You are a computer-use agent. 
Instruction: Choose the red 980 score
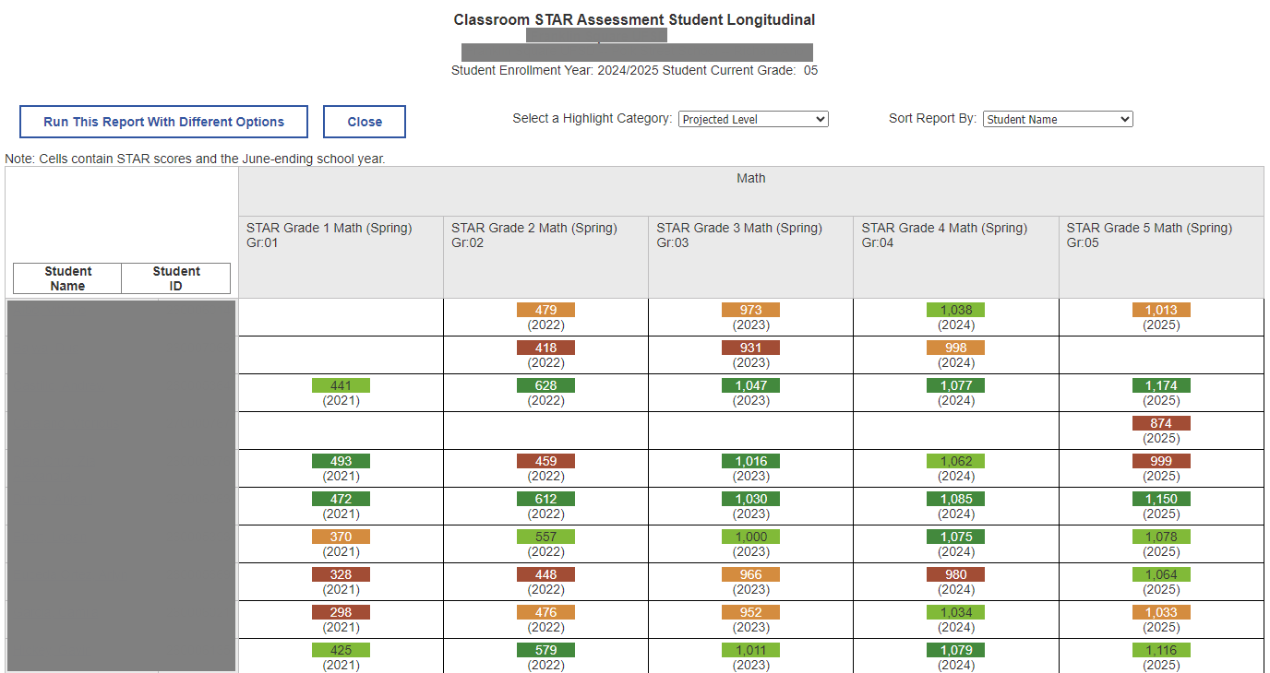coord(955,574)
